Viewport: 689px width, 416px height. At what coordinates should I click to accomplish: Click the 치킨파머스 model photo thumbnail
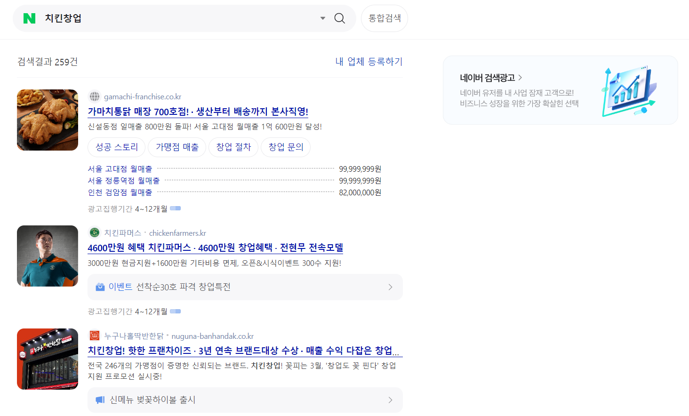click(48, 256)
